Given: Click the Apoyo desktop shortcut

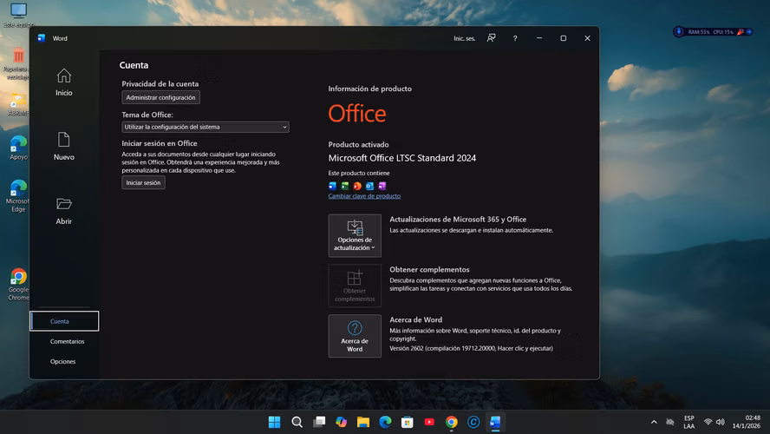Looking at the screenshot, I should click(x=18, y=148).
